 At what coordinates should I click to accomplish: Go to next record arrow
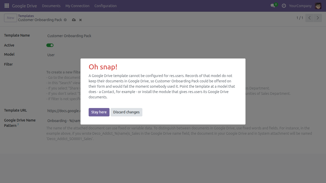[x=318, y=18]
